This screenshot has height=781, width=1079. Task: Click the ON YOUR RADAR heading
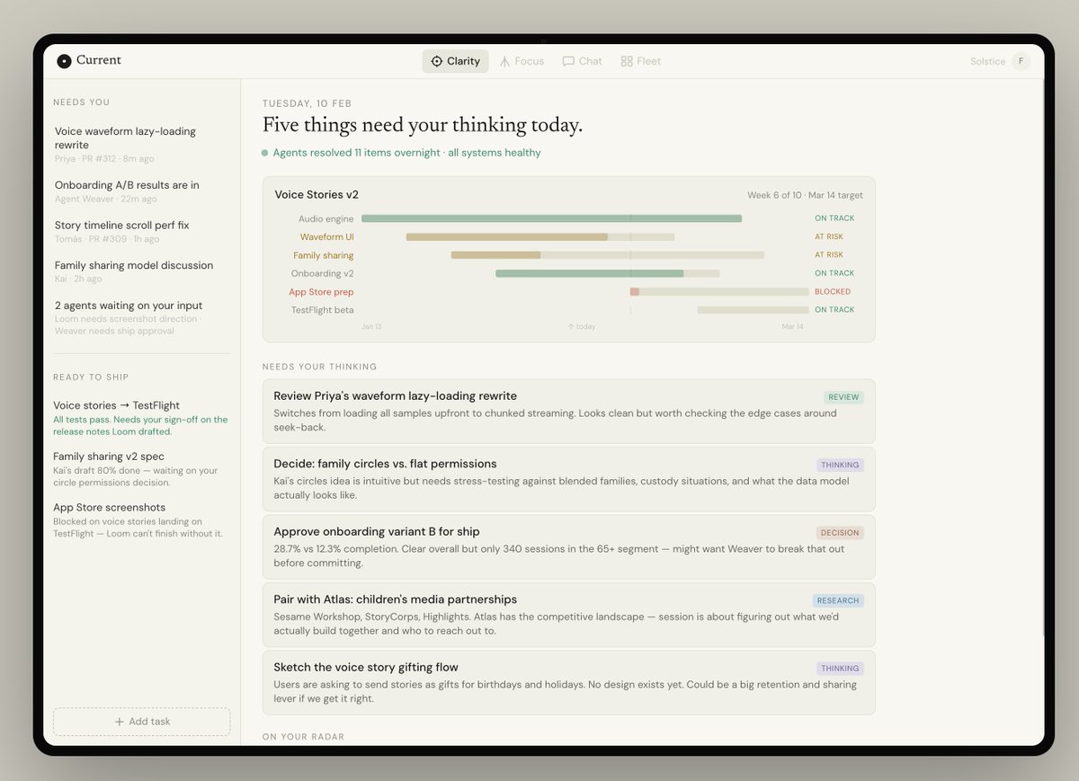point(303,737)
